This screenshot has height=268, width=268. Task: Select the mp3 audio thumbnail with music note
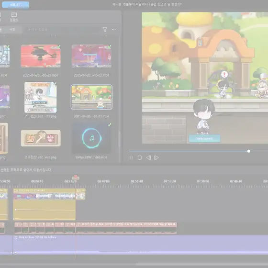tap(91, 138)
